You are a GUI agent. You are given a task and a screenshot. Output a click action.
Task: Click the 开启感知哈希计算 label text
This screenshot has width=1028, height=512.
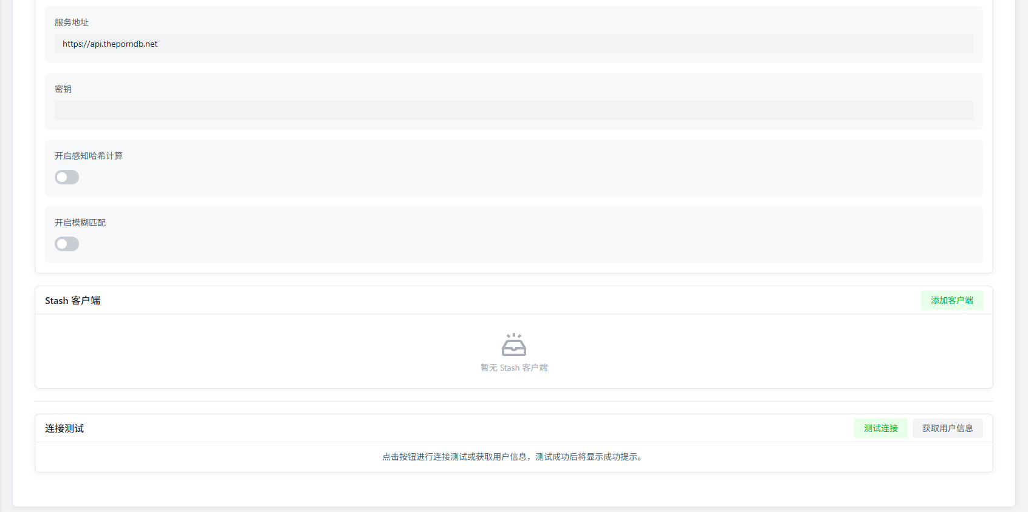[89, 156]
